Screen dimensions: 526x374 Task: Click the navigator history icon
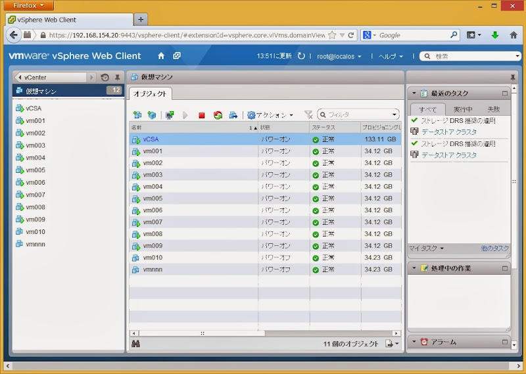(x=105, y=78)
